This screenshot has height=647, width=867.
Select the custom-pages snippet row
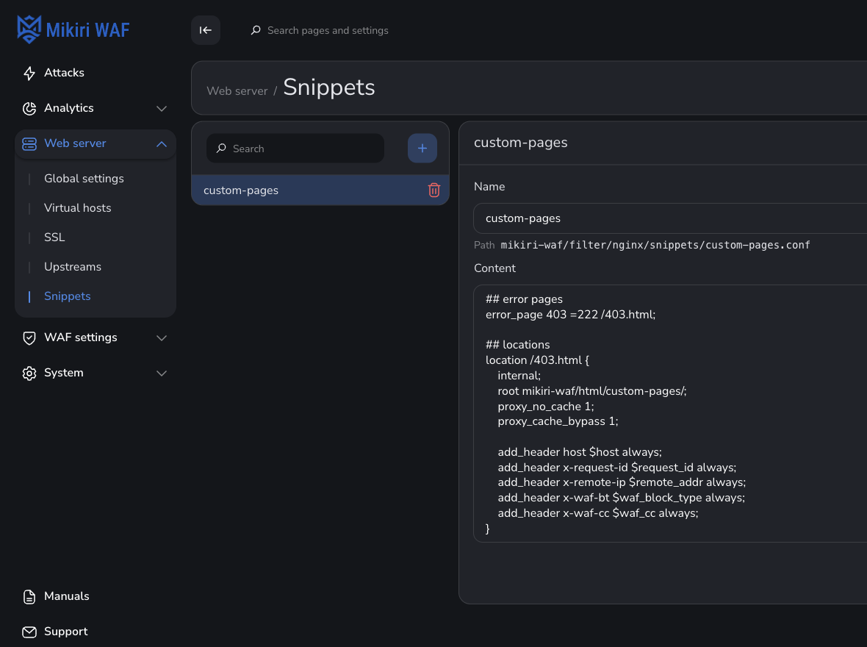[320, 190]
